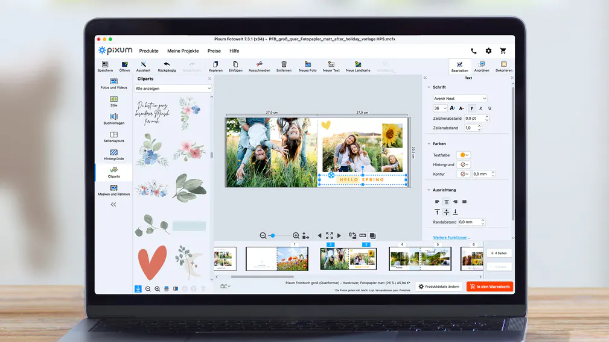Collapse the left sidebar with double chevron

(x=113, y=205)
